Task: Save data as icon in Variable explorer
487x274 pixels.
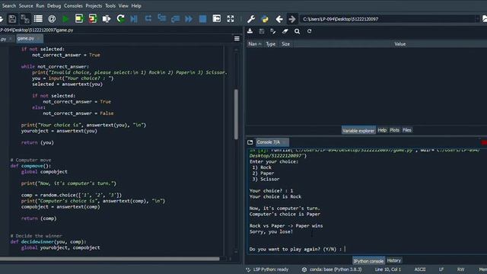Action: tap(273, 31)
